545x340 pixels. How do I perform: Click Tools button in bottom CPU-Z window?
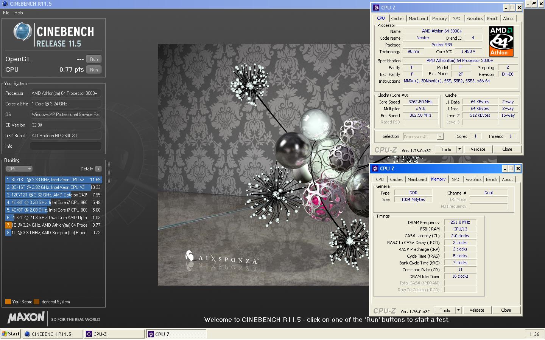[x=445, y=311]
